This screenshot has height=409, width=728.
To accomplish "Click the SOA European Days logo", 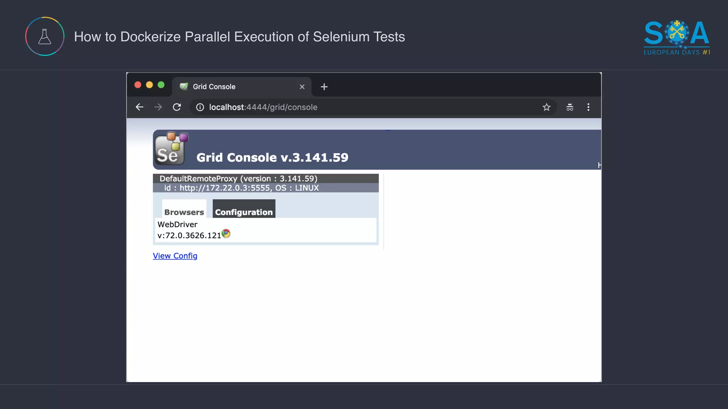I will [x=677, y=38].
